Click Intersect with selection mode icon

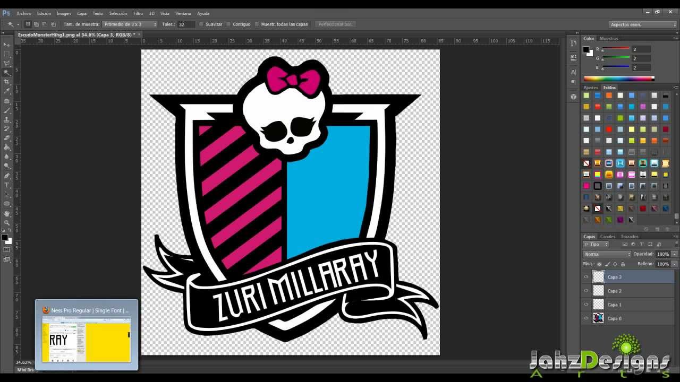tap(53, 24)
